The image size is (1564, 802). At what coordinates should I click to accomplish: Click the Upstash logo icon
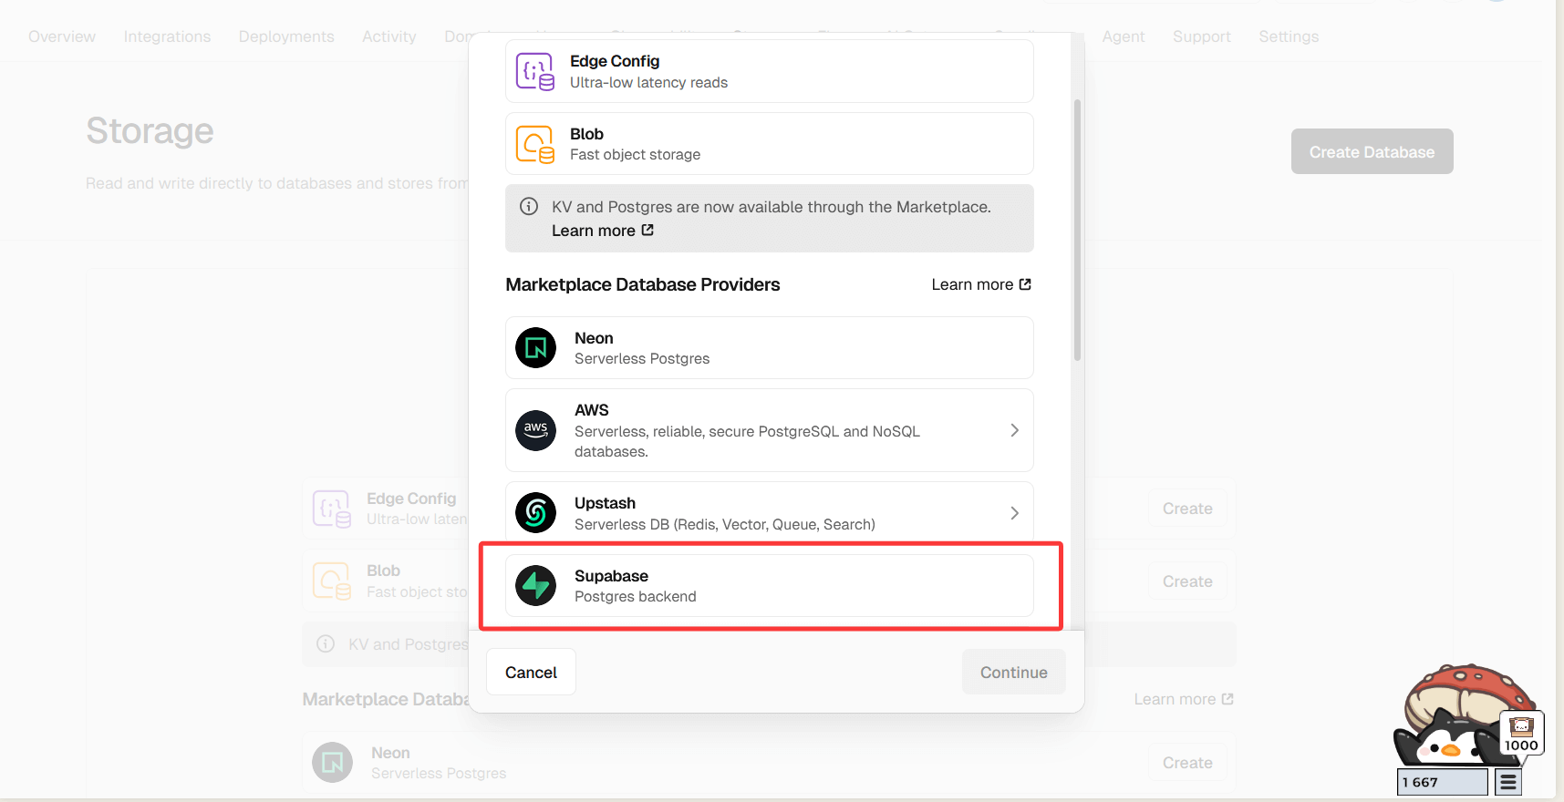(x=535, y=513)
